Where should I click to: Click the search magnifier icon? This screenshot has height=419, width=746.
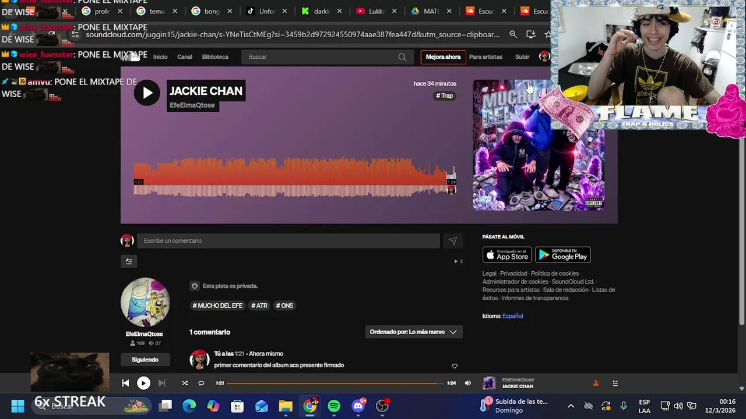(x=402, y=57)
